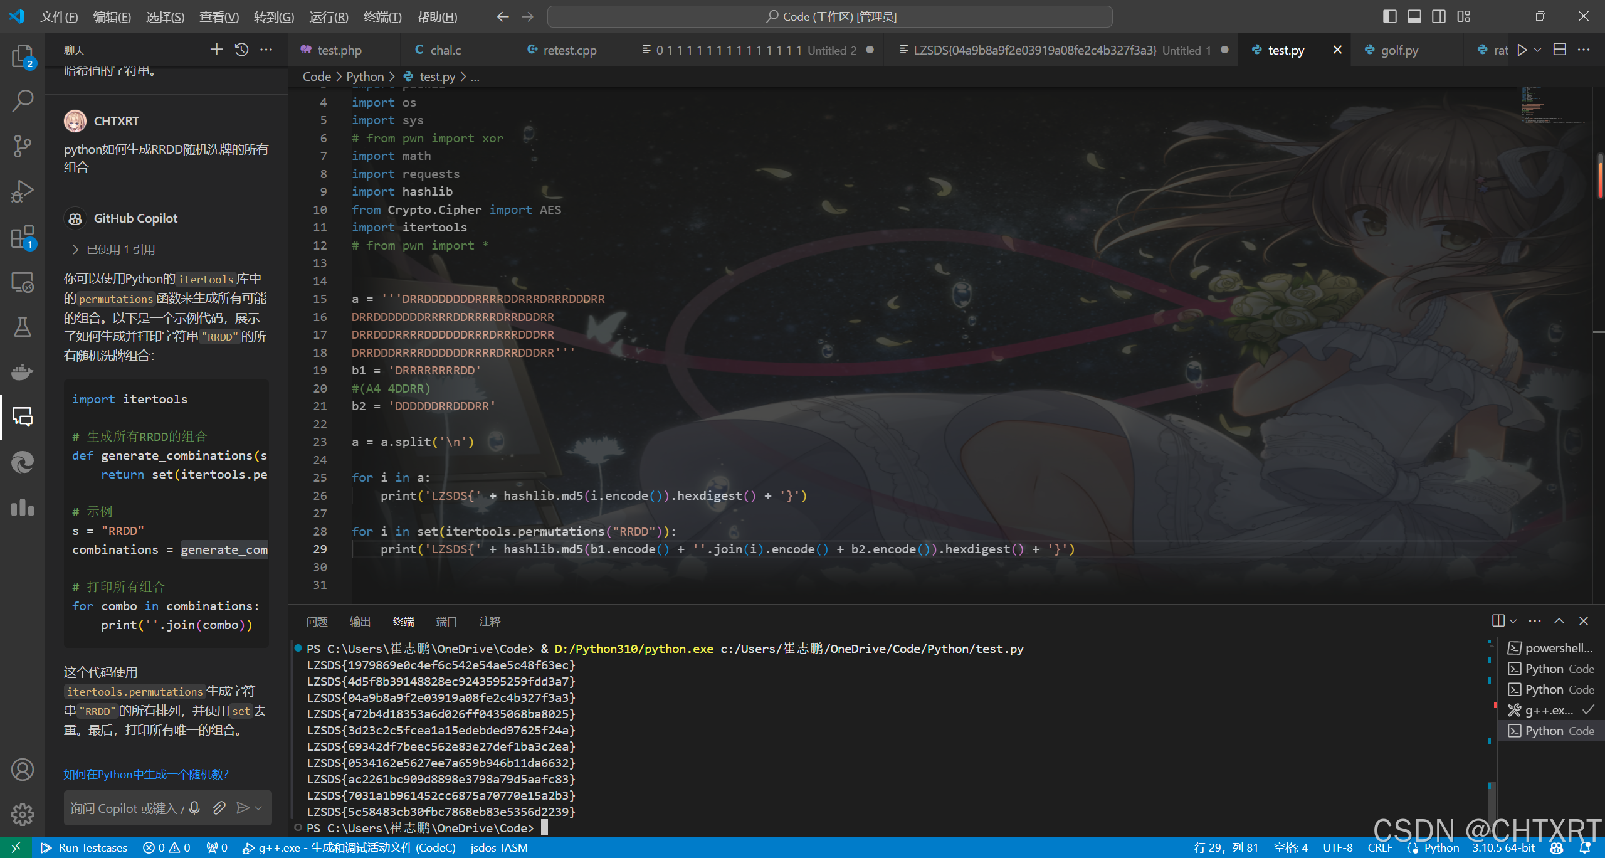Screen dimensions: 1605x858
Task: Click the command center search box
Action: (x=830, y=17)
